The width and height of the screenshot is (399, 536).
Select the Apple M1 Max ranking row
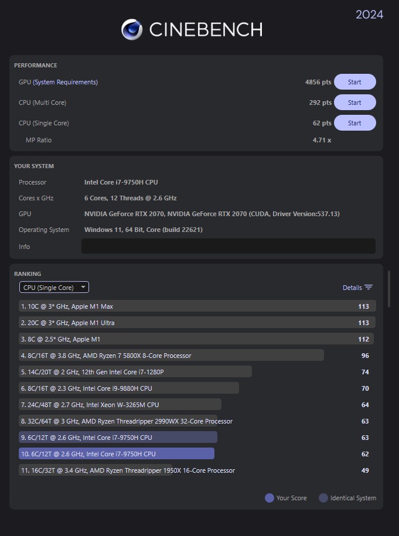tap(197, 306)
